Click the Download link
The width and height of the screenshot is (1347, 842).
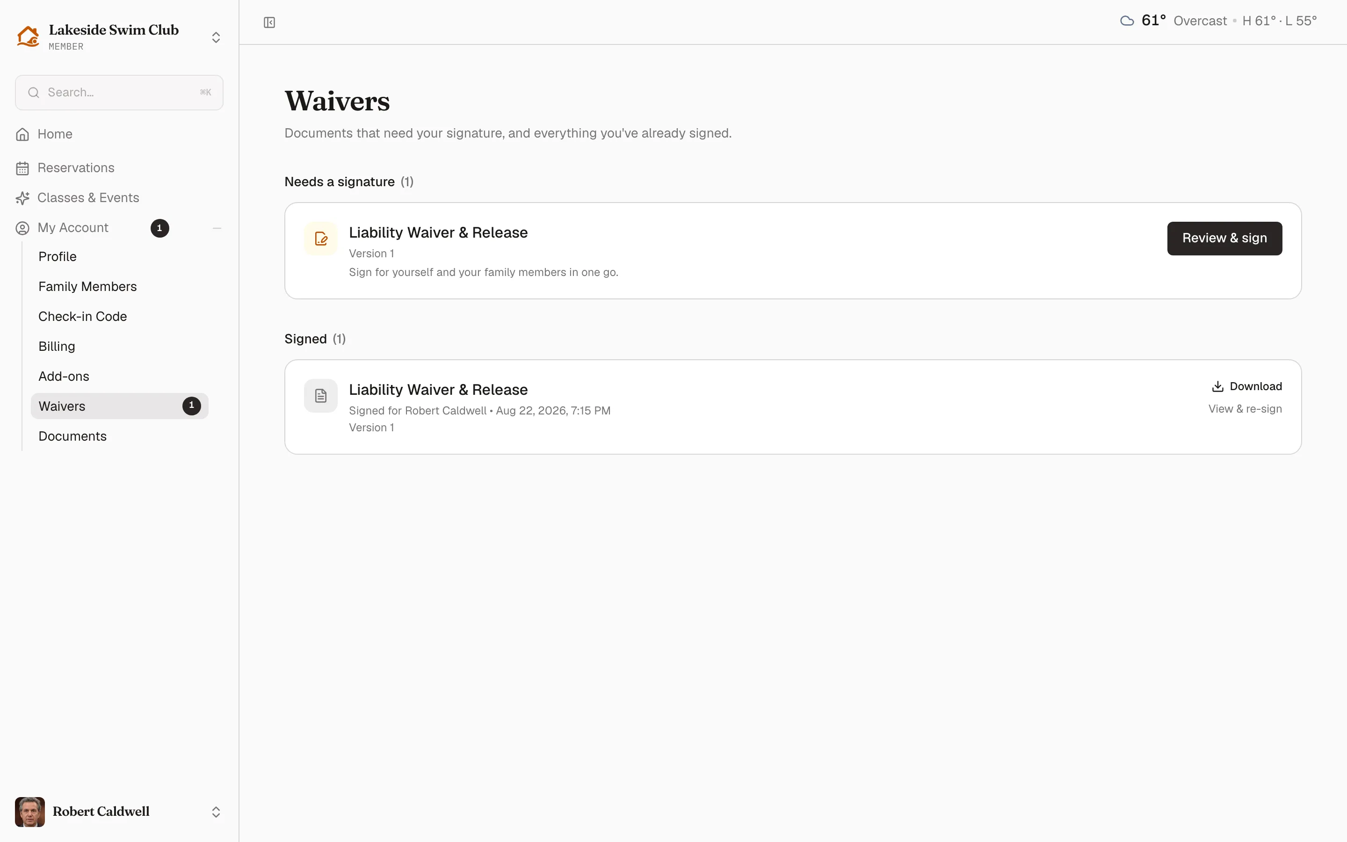tap(1247, 386)
